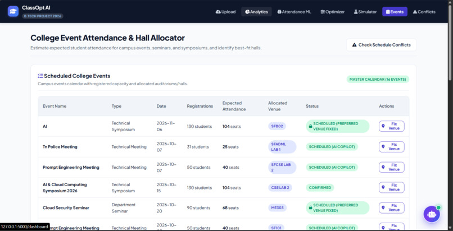Click the Event Name column header
The height and width of the screenshot is (231, 453).
coord(55,106)
